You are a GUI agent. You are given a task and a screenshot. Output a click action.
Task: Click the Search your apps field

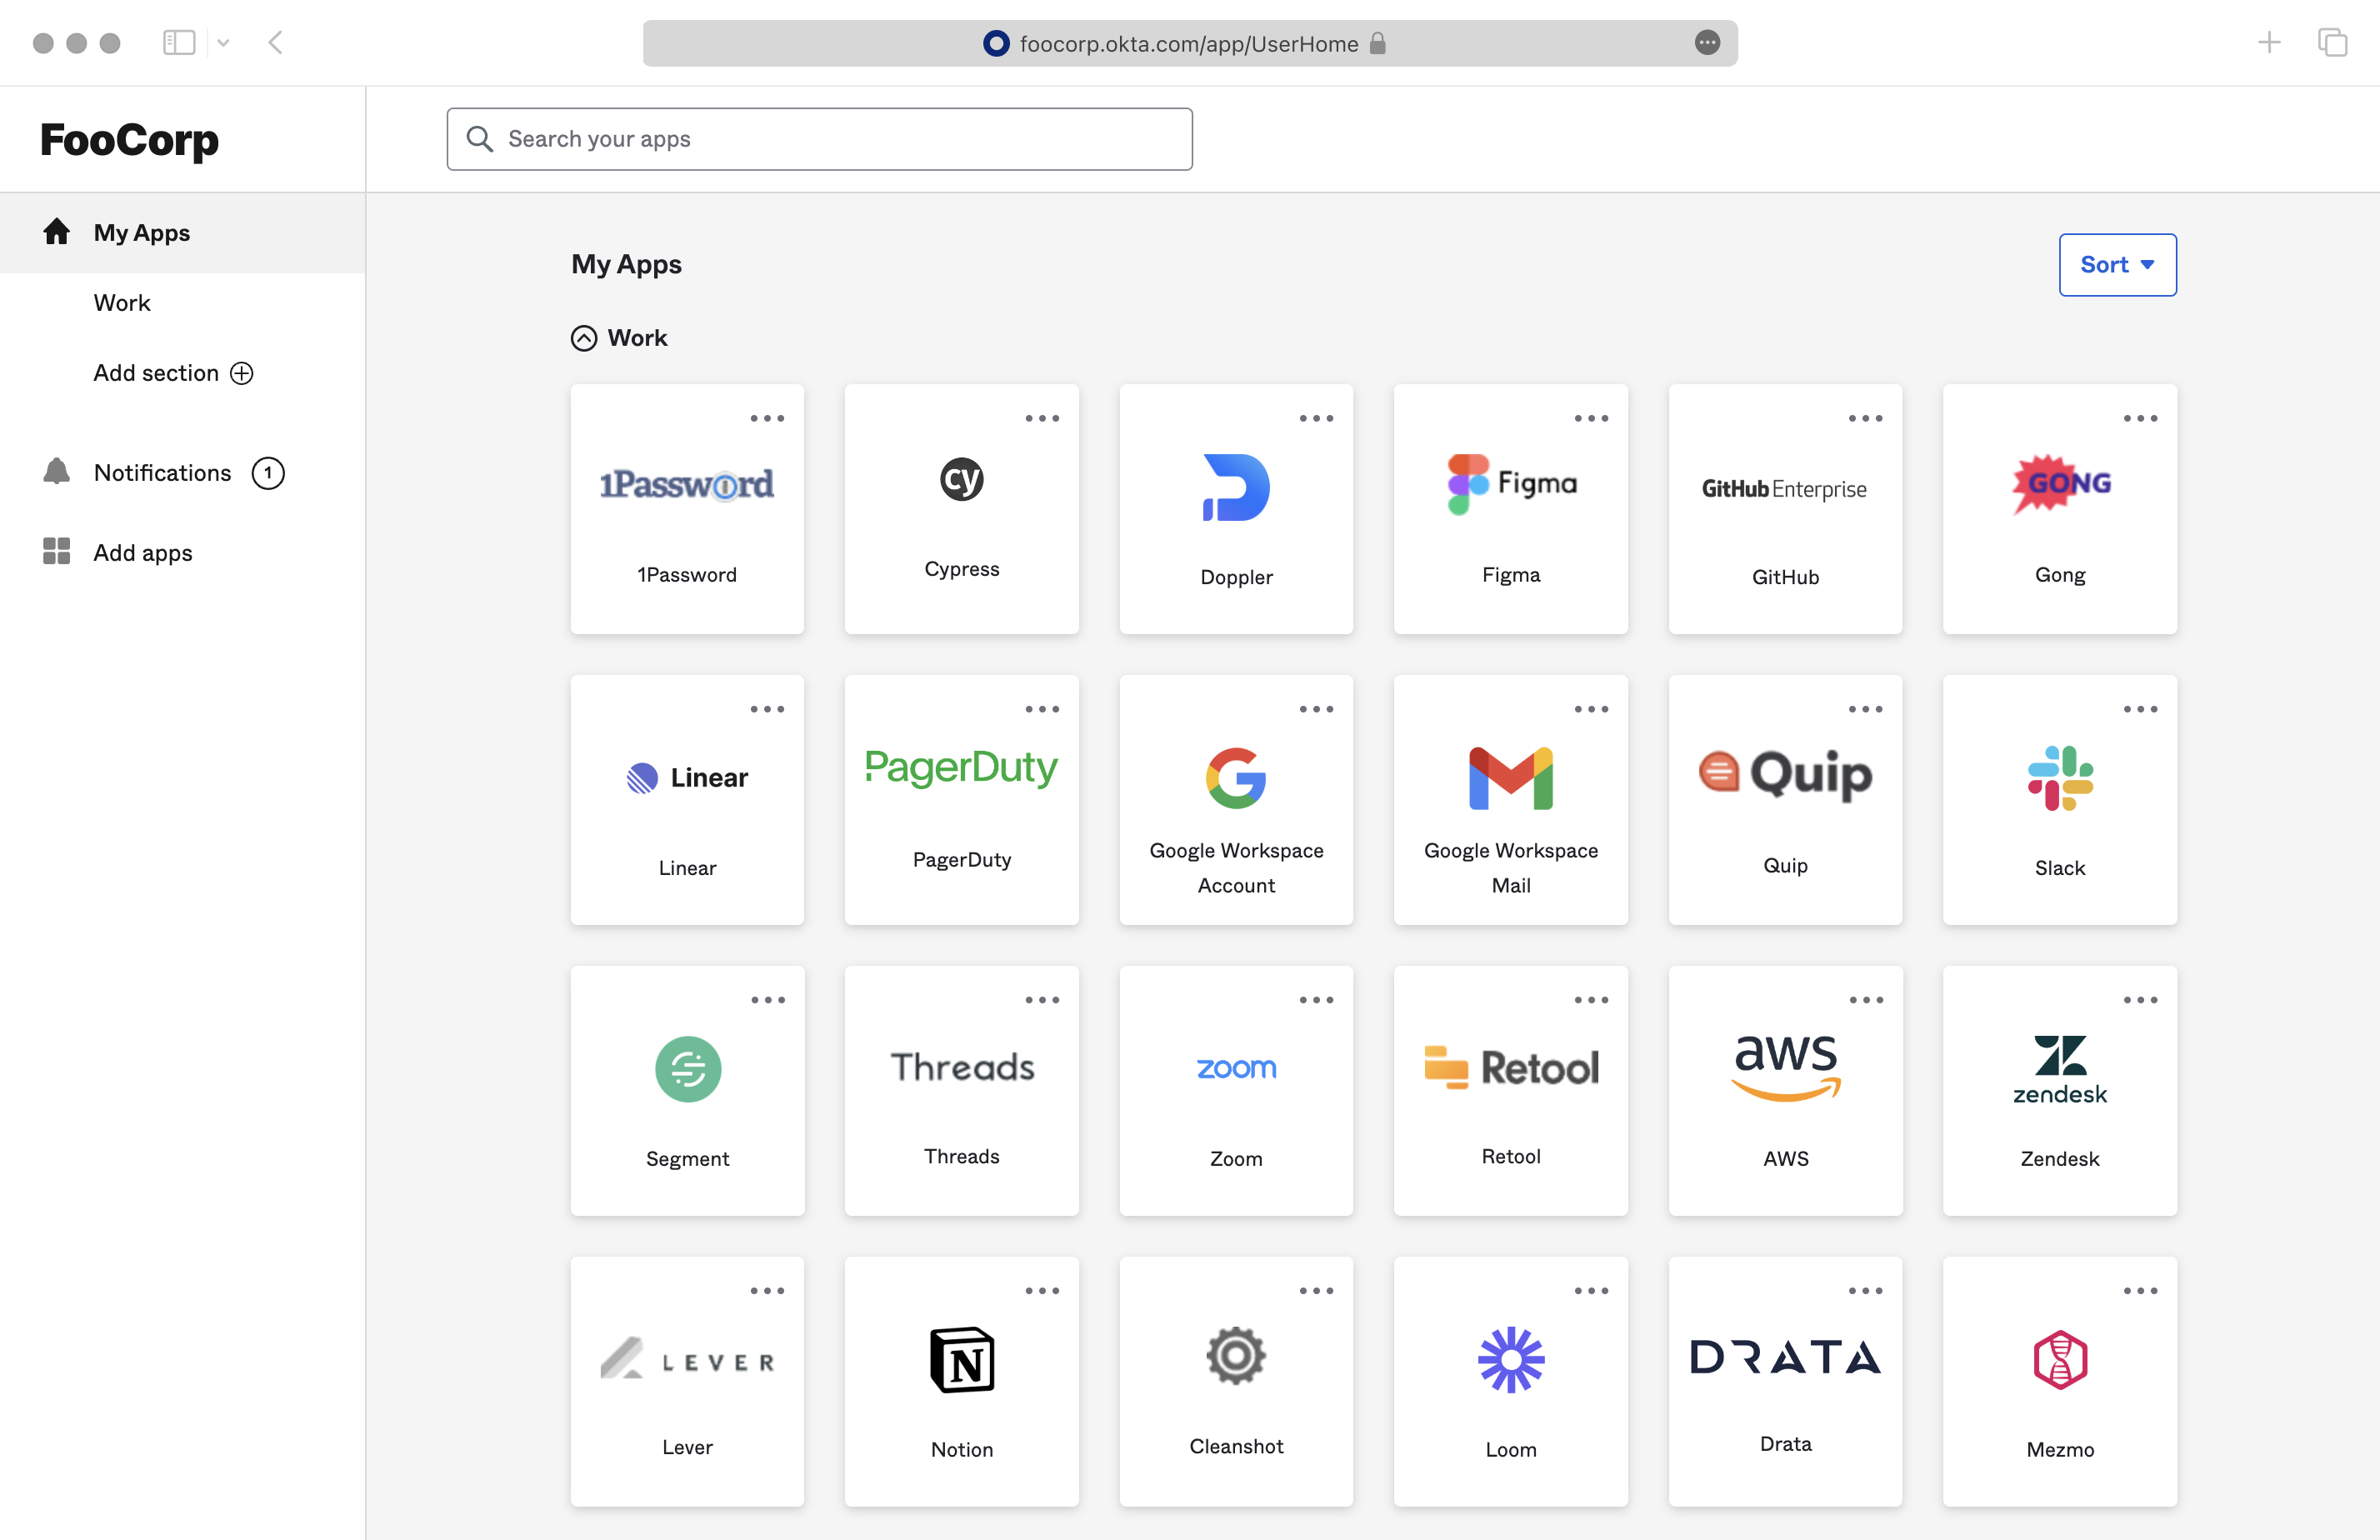820,139
